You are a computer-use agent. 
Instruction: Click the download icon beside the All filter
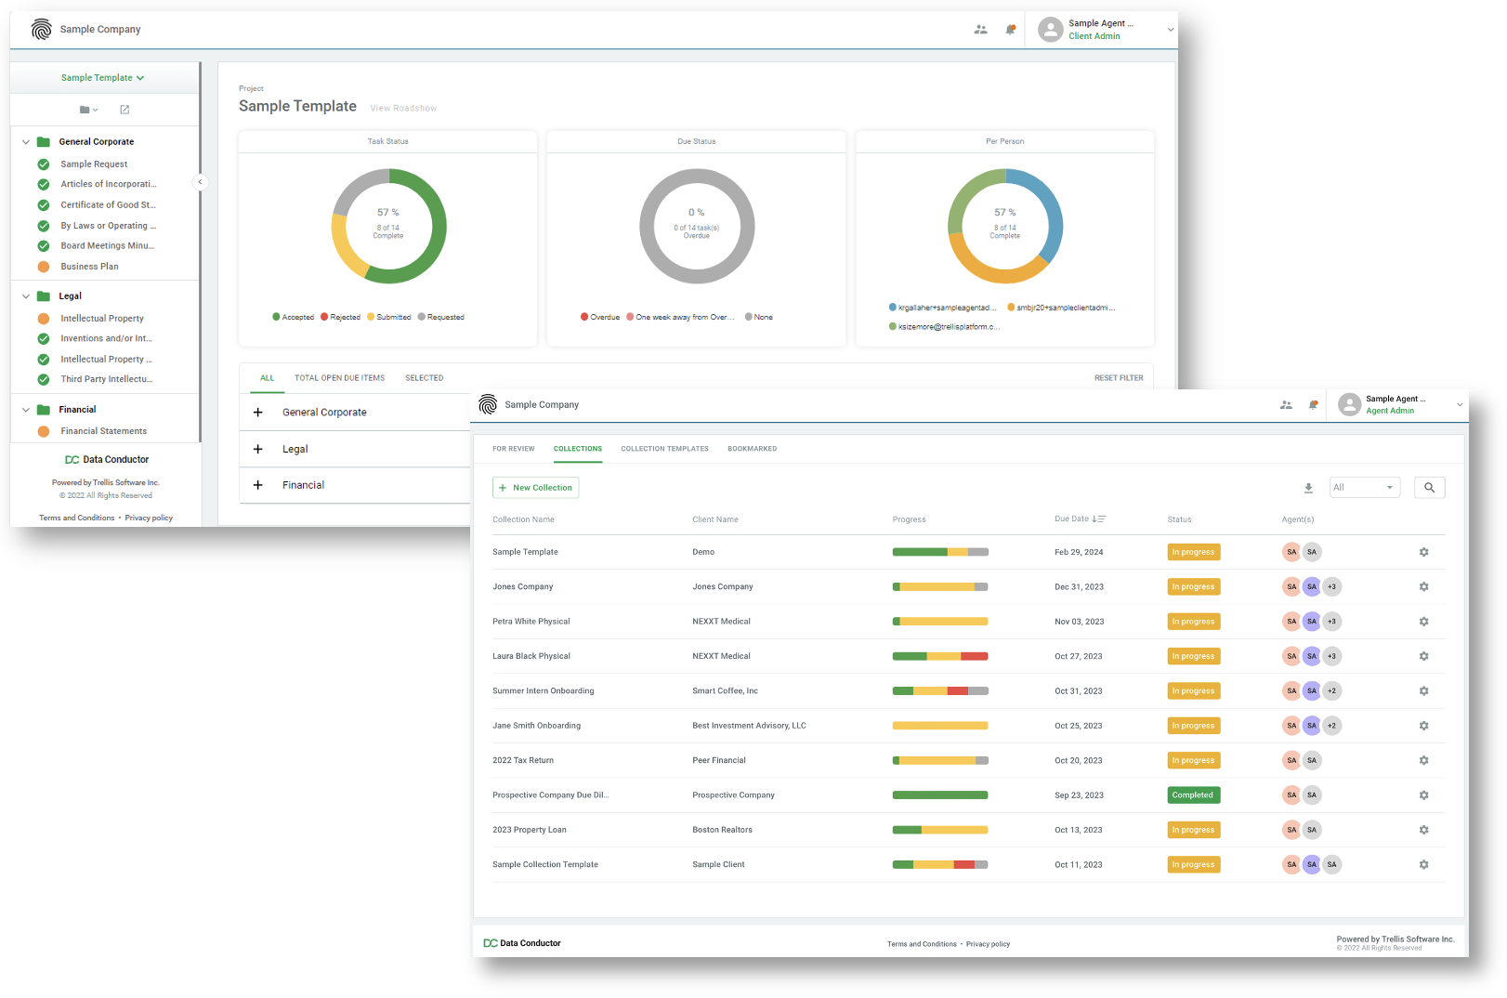[x=1308, y=488]
